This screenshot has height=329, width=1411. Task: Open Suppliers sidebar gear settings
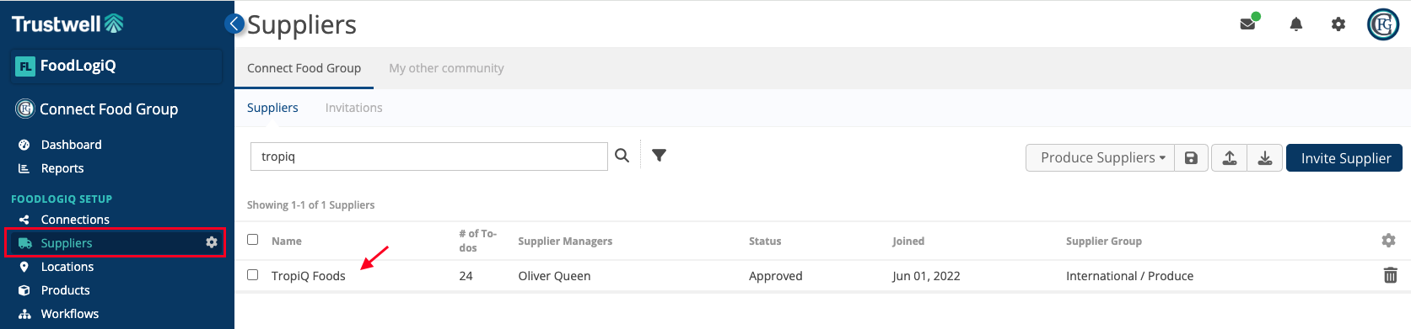(212, 242)
